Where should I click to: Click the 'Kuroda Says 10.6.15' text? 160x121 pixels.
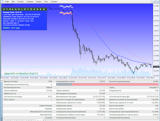12,12
